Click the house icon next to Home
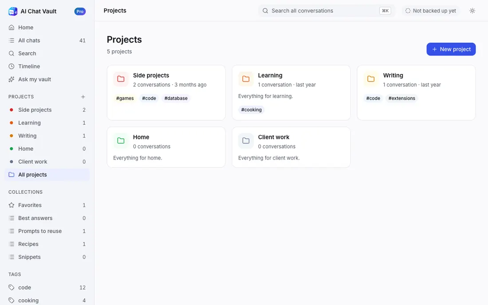Viewport: 488px width, 305px height. [12, 27]
